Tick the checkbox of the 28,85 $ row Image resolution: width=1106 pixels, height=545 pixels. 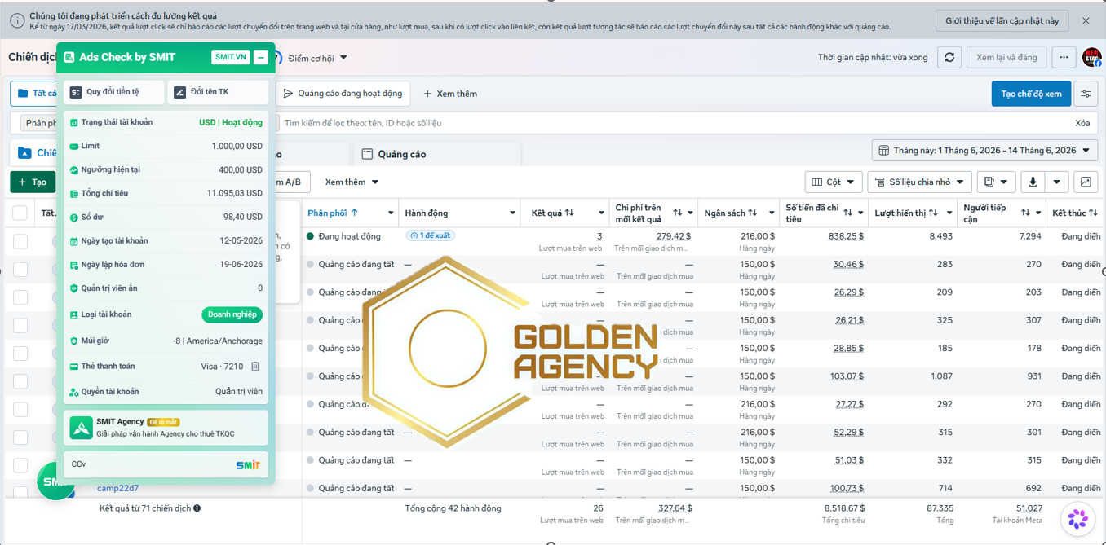(x=20, y=354)
